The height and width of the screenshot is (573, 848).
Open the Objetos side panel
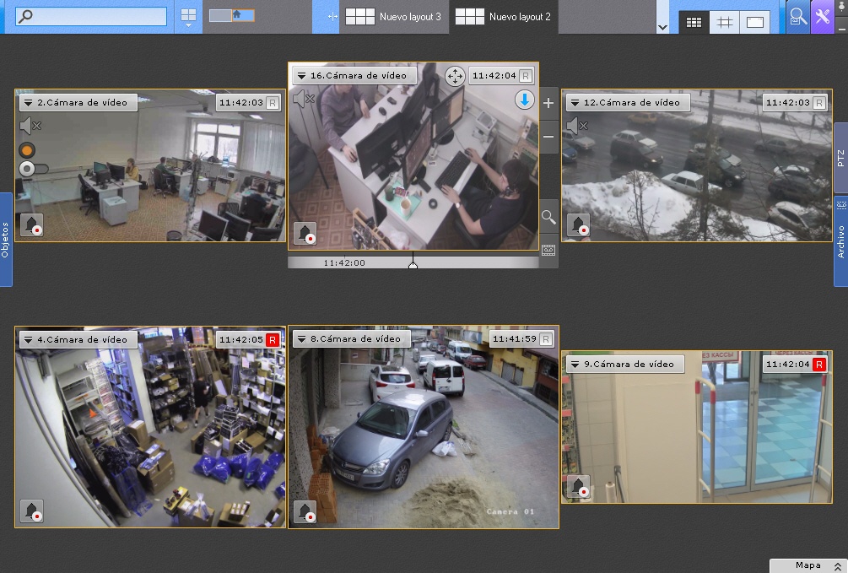pyautogui.click(x=5, y=240)
